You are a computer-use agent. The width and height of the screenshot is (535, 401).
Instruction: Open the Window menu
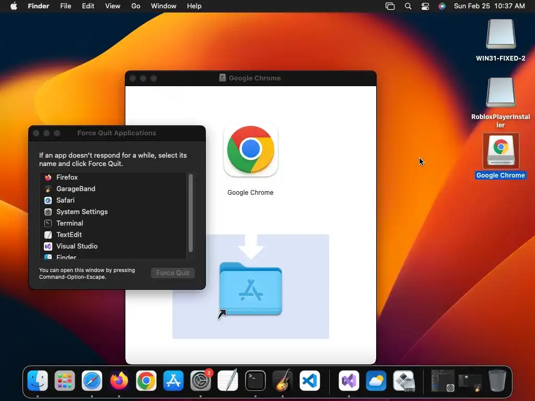[x=164, y=6]
